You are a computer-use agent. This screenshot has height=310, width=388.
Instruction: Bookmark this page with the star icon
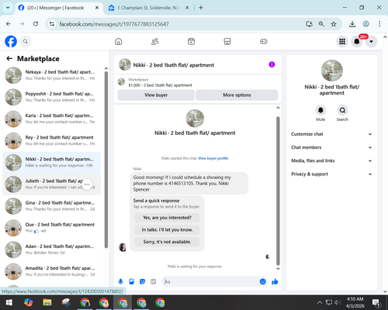point(334,24)
